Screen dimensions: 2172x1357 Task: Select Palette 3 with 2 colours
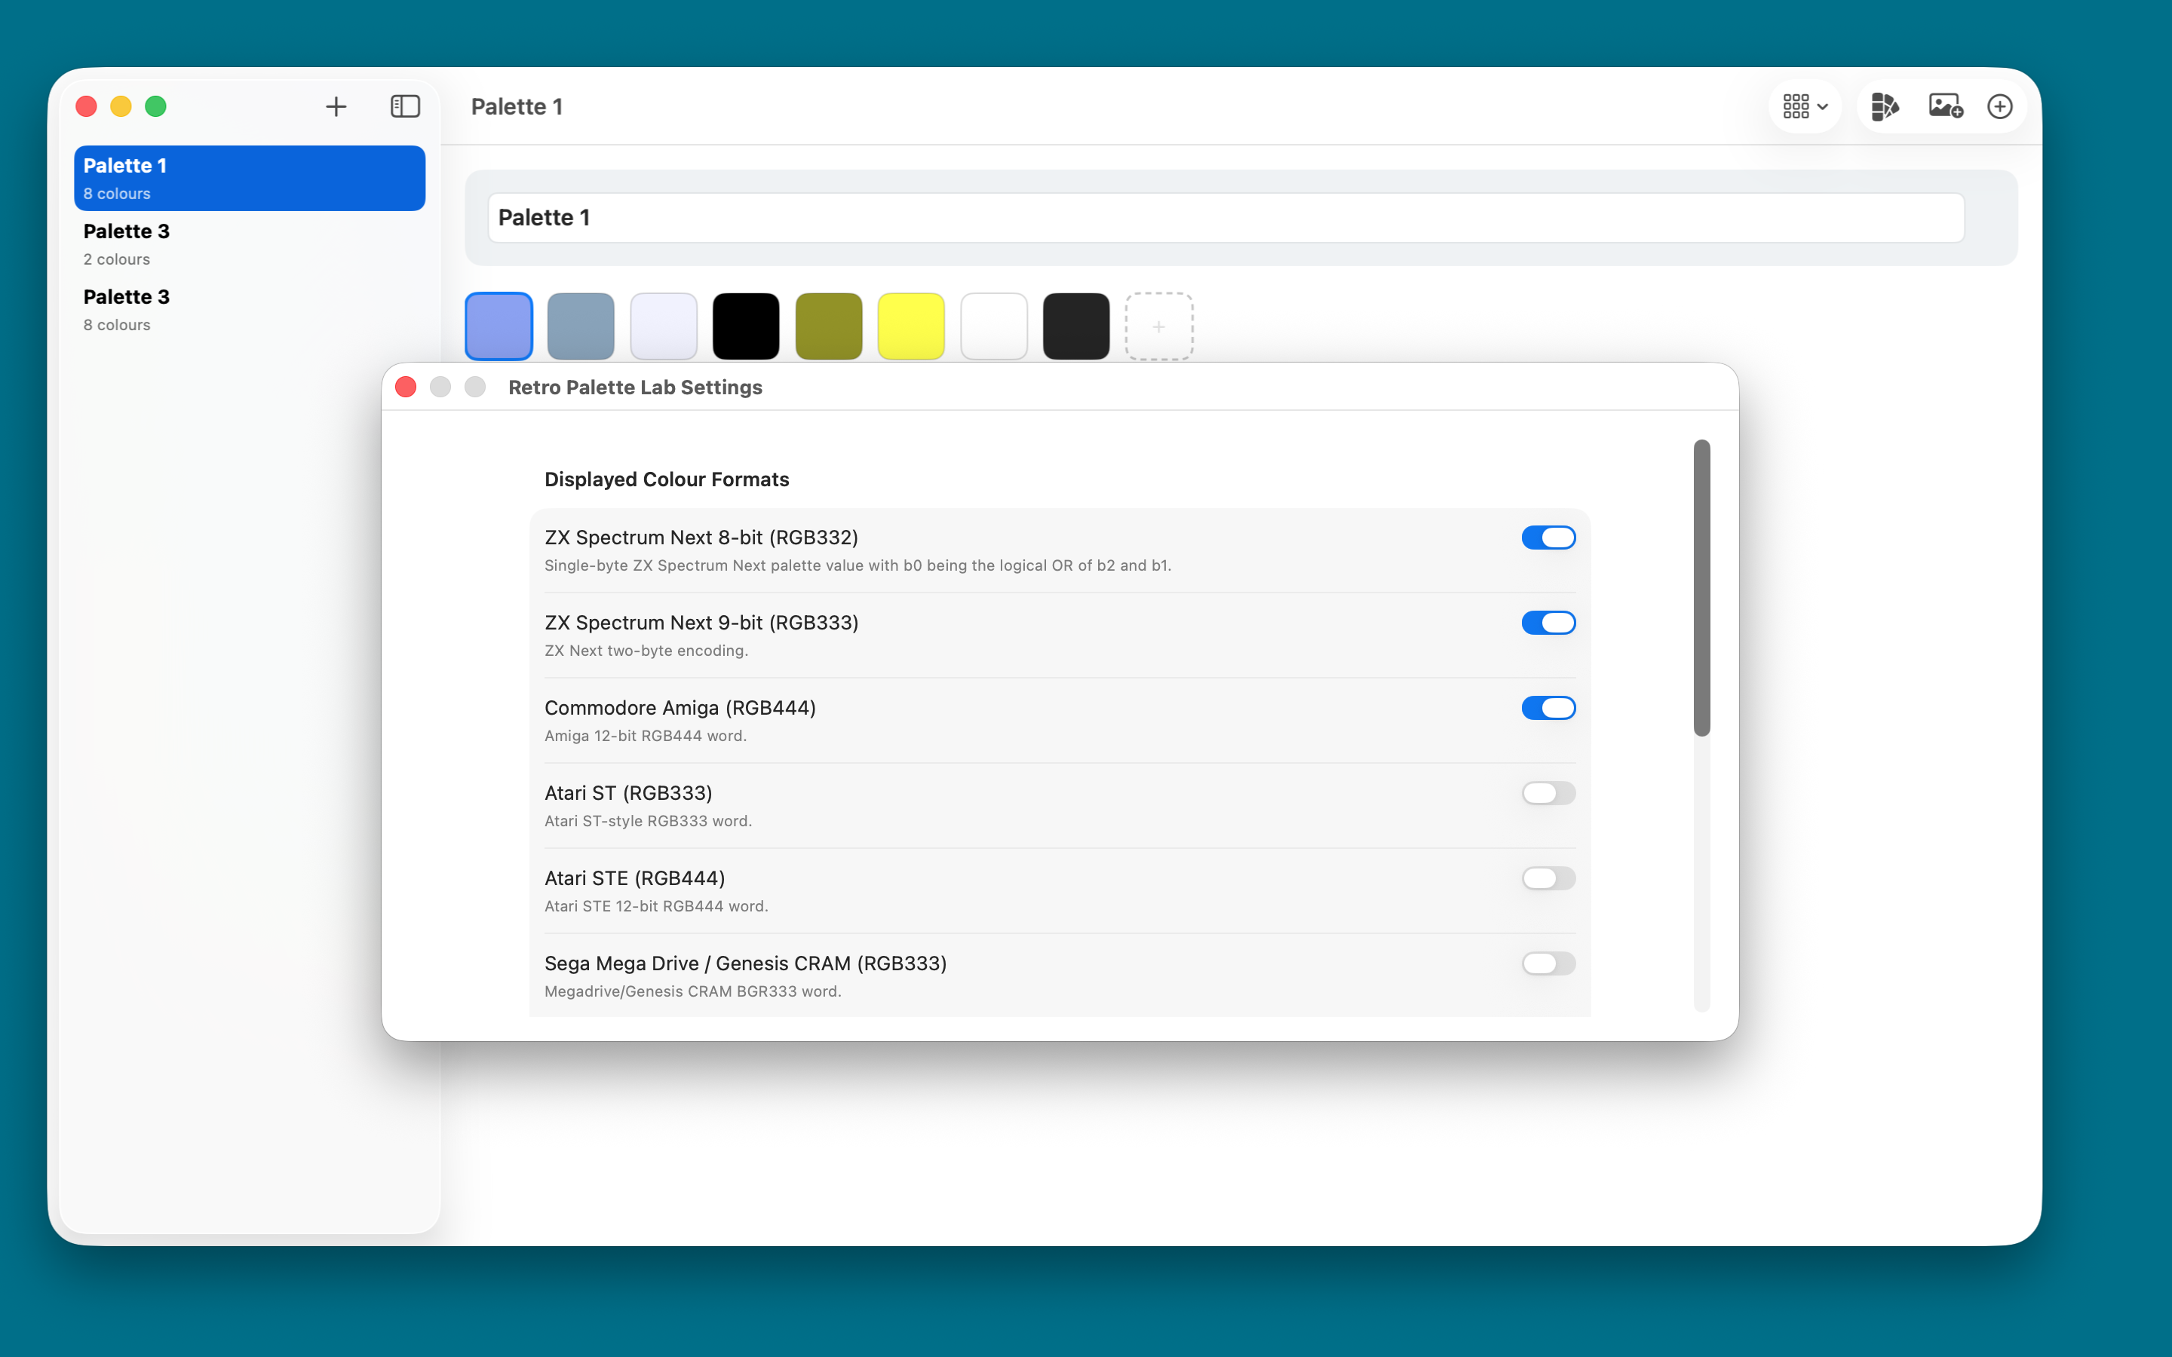tap(250, 244)
